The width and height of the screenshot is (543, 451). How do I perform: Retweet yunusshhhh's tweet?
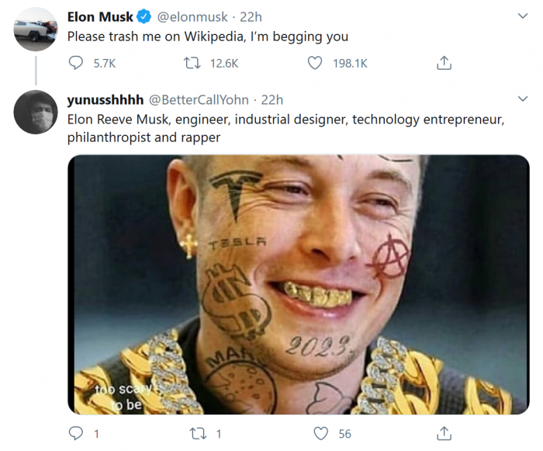pos(196,433)
